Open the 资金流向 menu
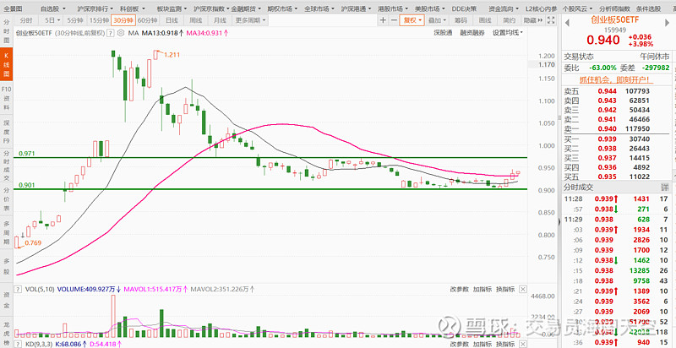This screenshot has height=348, width=676. coord(504,8)
